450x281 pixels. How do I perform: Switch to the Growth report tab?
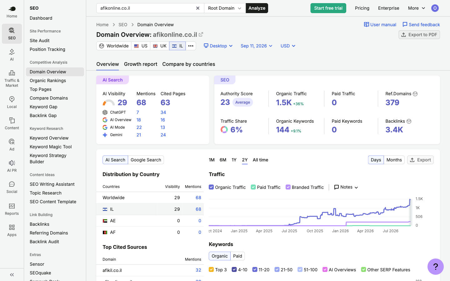pos(141,64)
